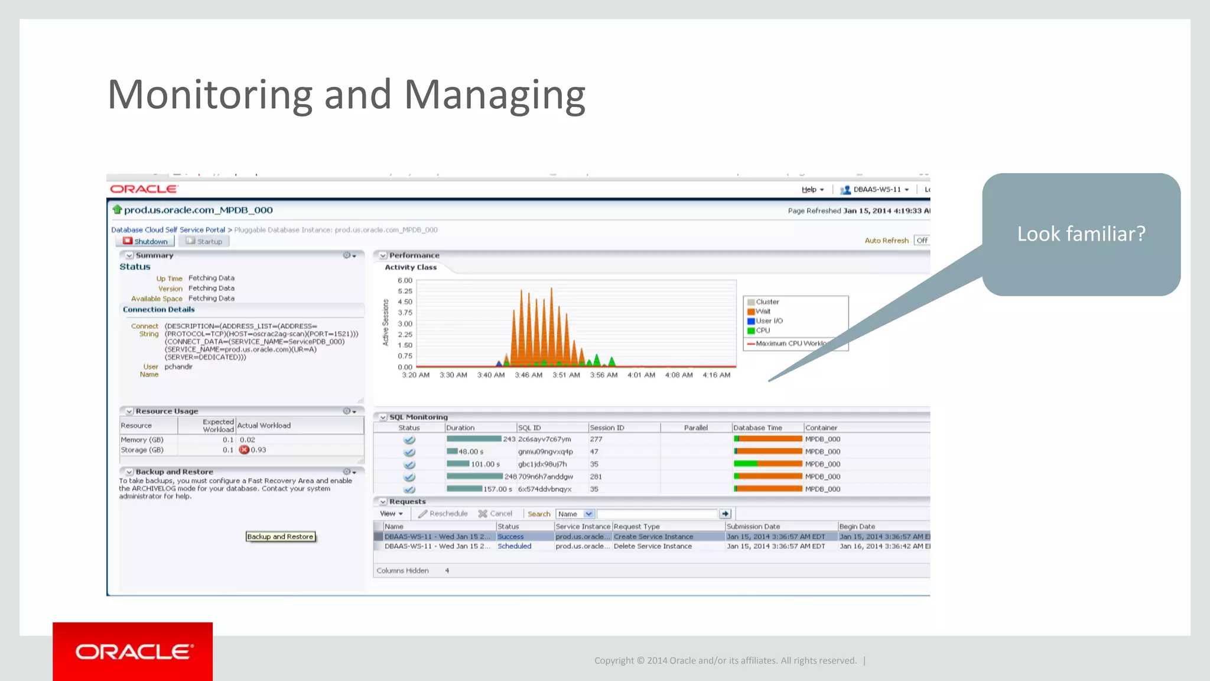Click status checkmark for SQL gnmu09ngvxq4p
1210x681 pixels.
(x=409, y=452)
